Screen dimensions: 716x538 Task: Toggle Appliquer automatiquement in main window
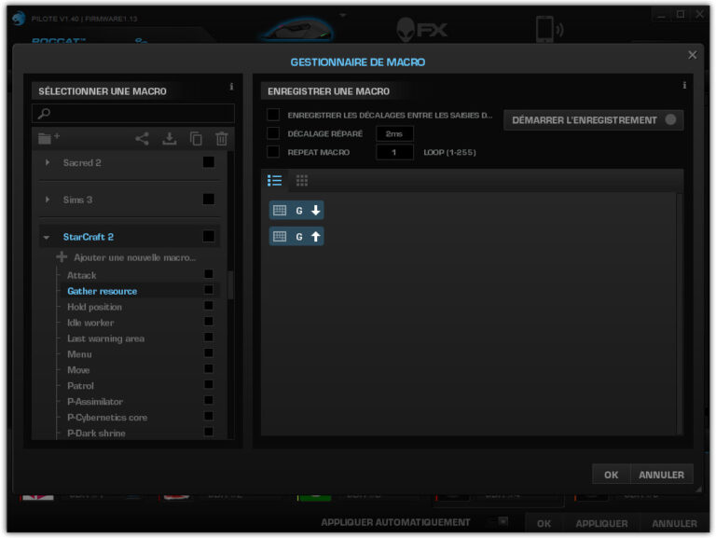tap(498, 521)
